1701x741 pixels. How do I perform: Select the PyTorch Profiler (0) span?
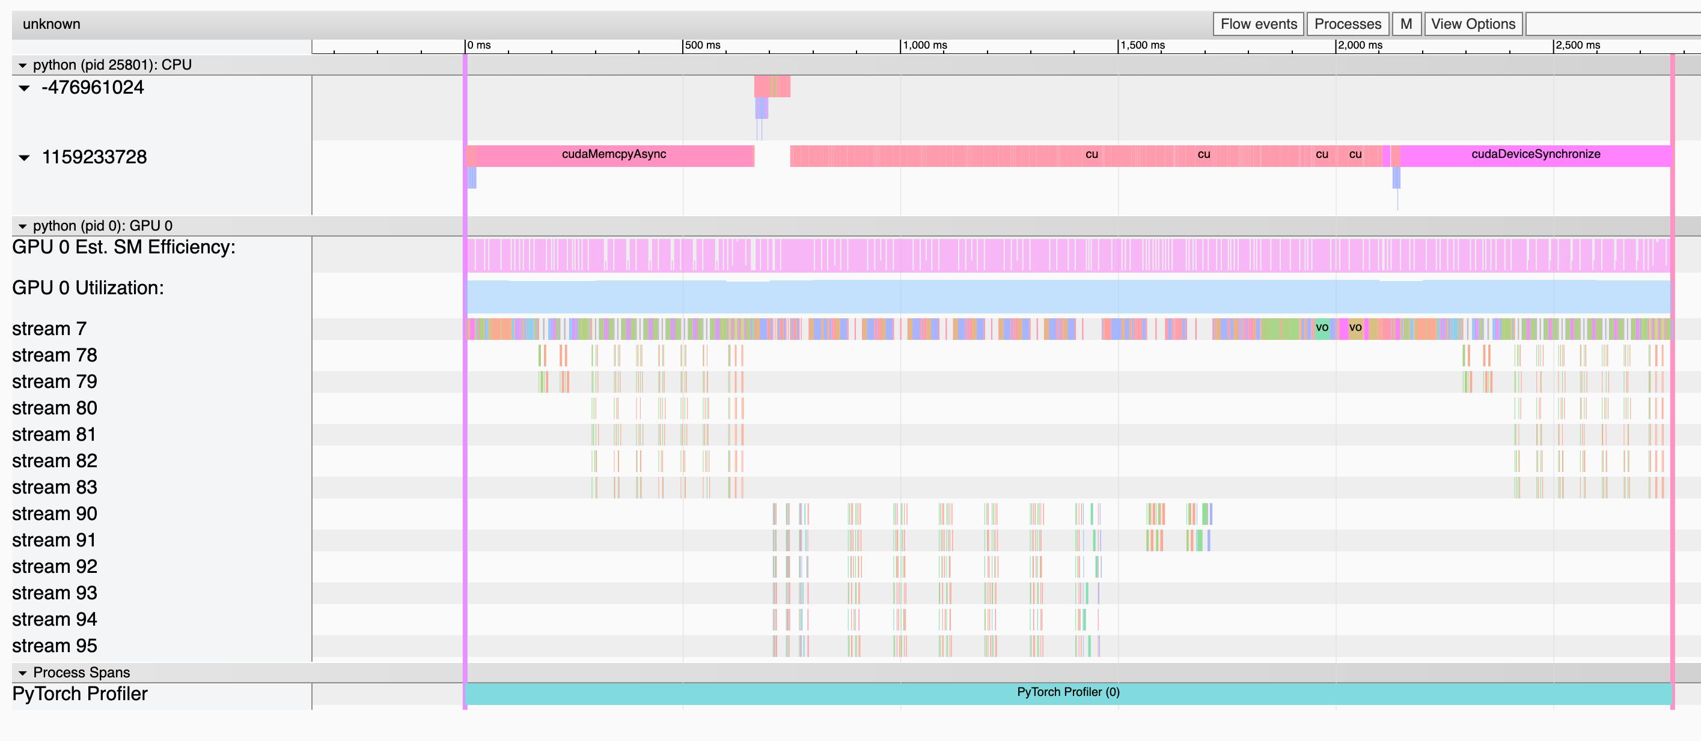(x=1067, y=693)
